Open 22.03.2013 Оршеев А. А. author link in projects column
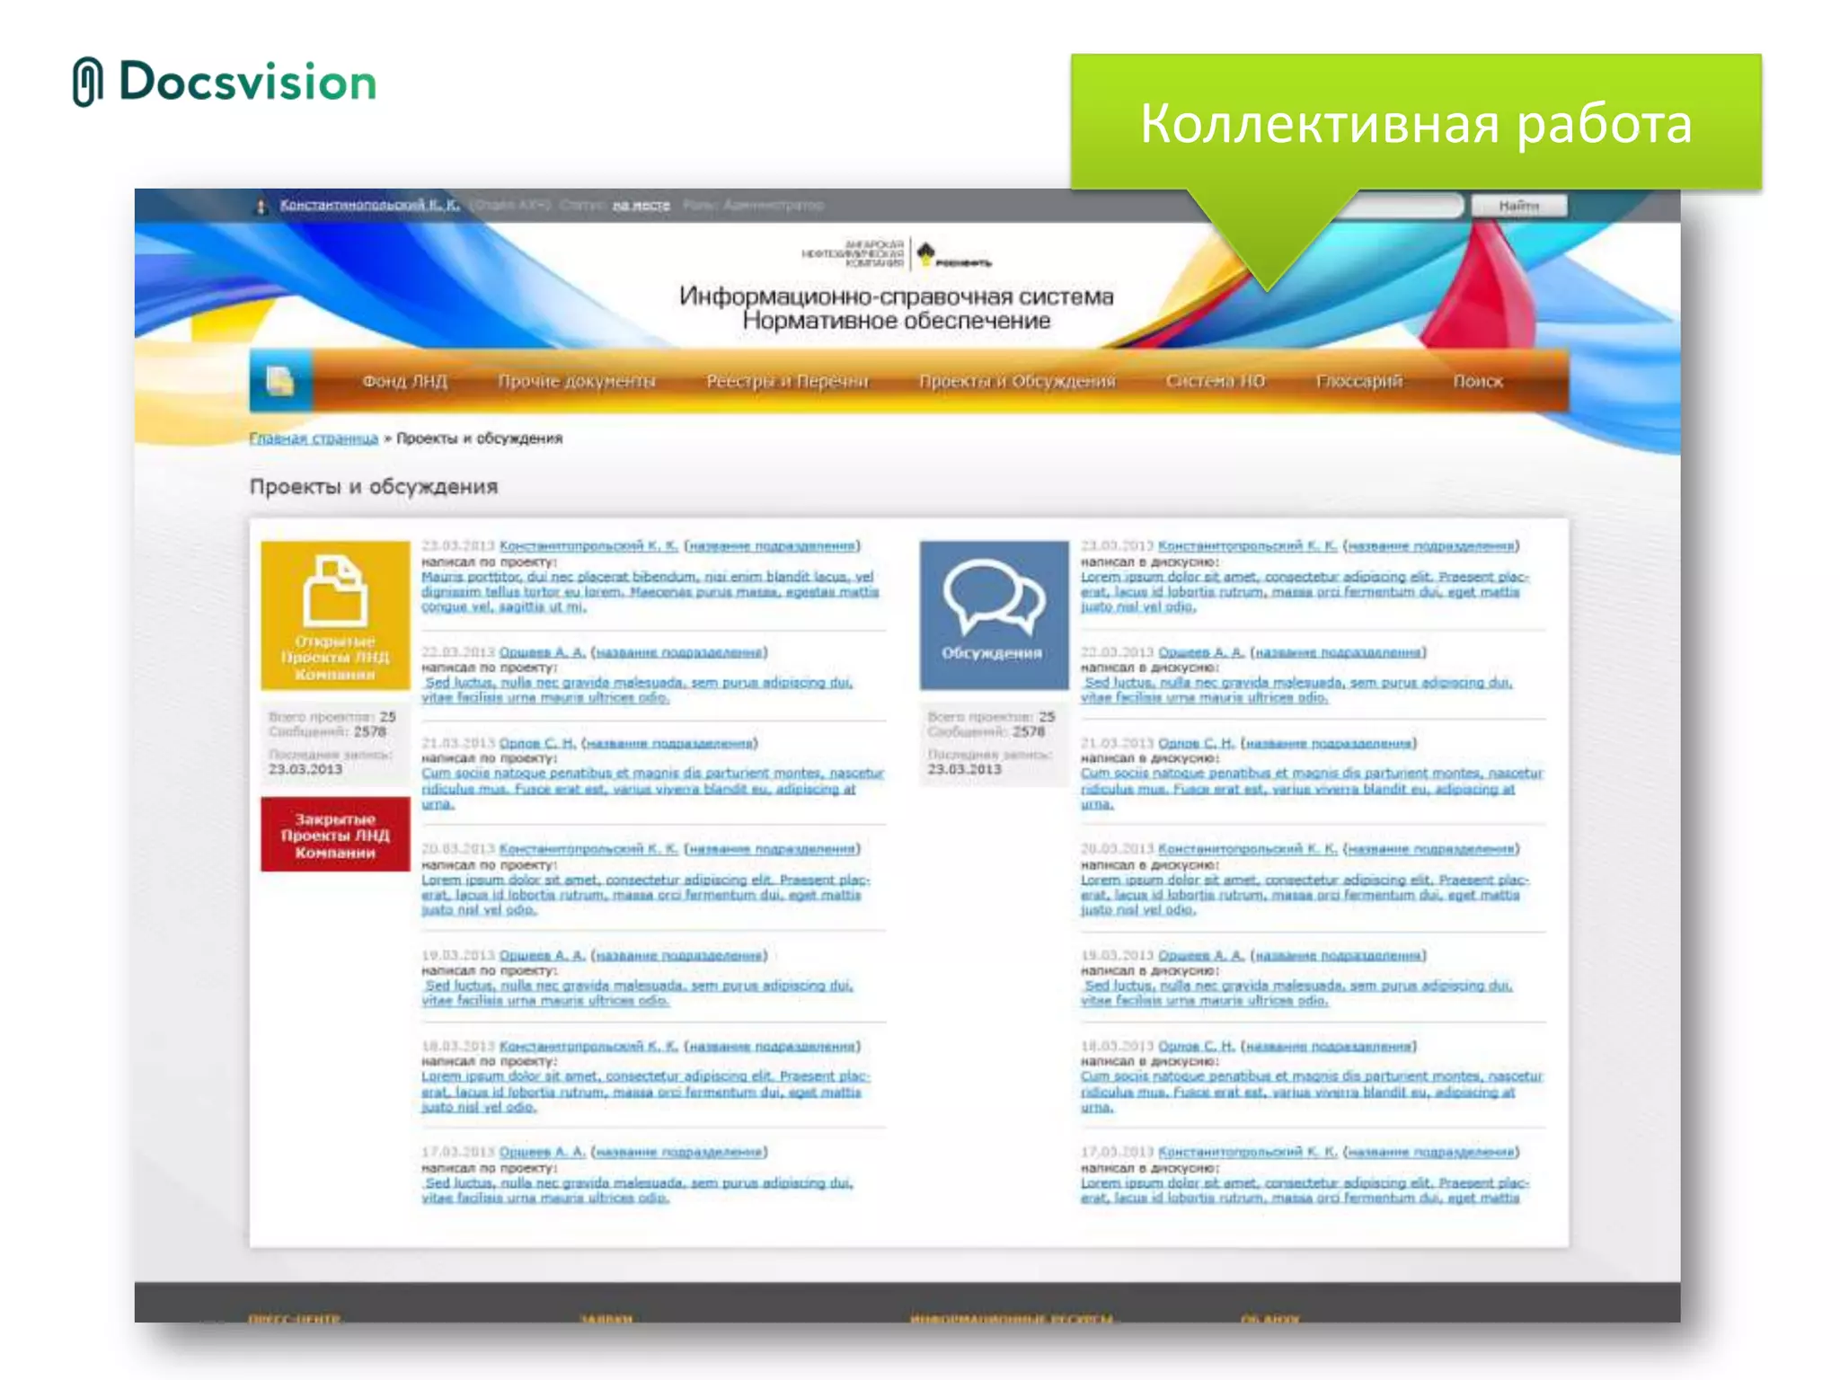Viewport: 1840px width, 1380px height. point(542,651)
